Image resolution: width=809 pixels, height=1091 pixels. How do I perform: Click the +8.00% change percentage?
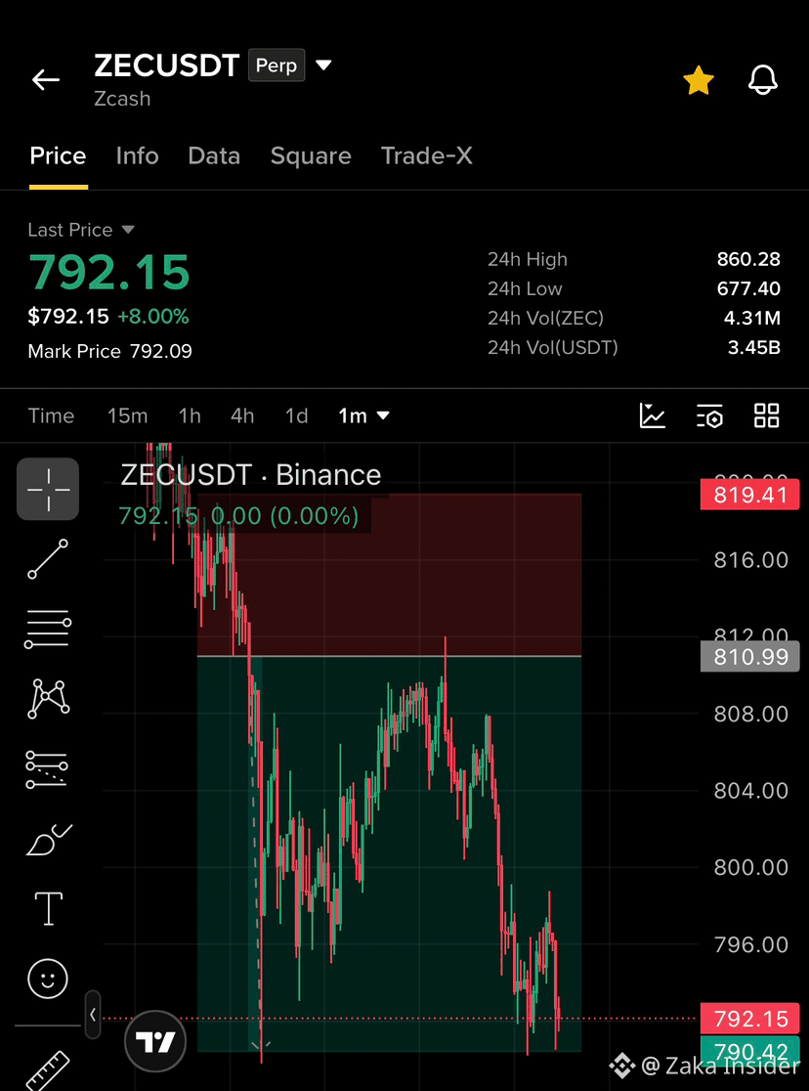pos(153,317)
